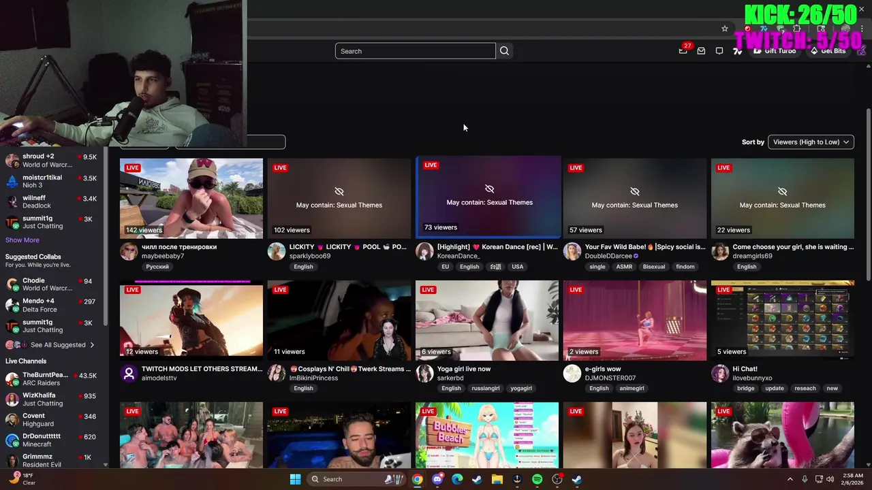Viewport: 872px width, 490px height.
Task: Select the Русский tag under maybebeaby7
Action: pyautogui.click(x=157, y=267)
